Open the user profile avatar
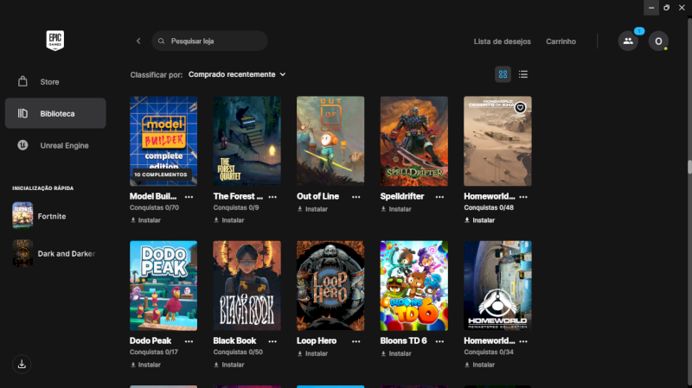692x388 pixels. tap(658, 41)
